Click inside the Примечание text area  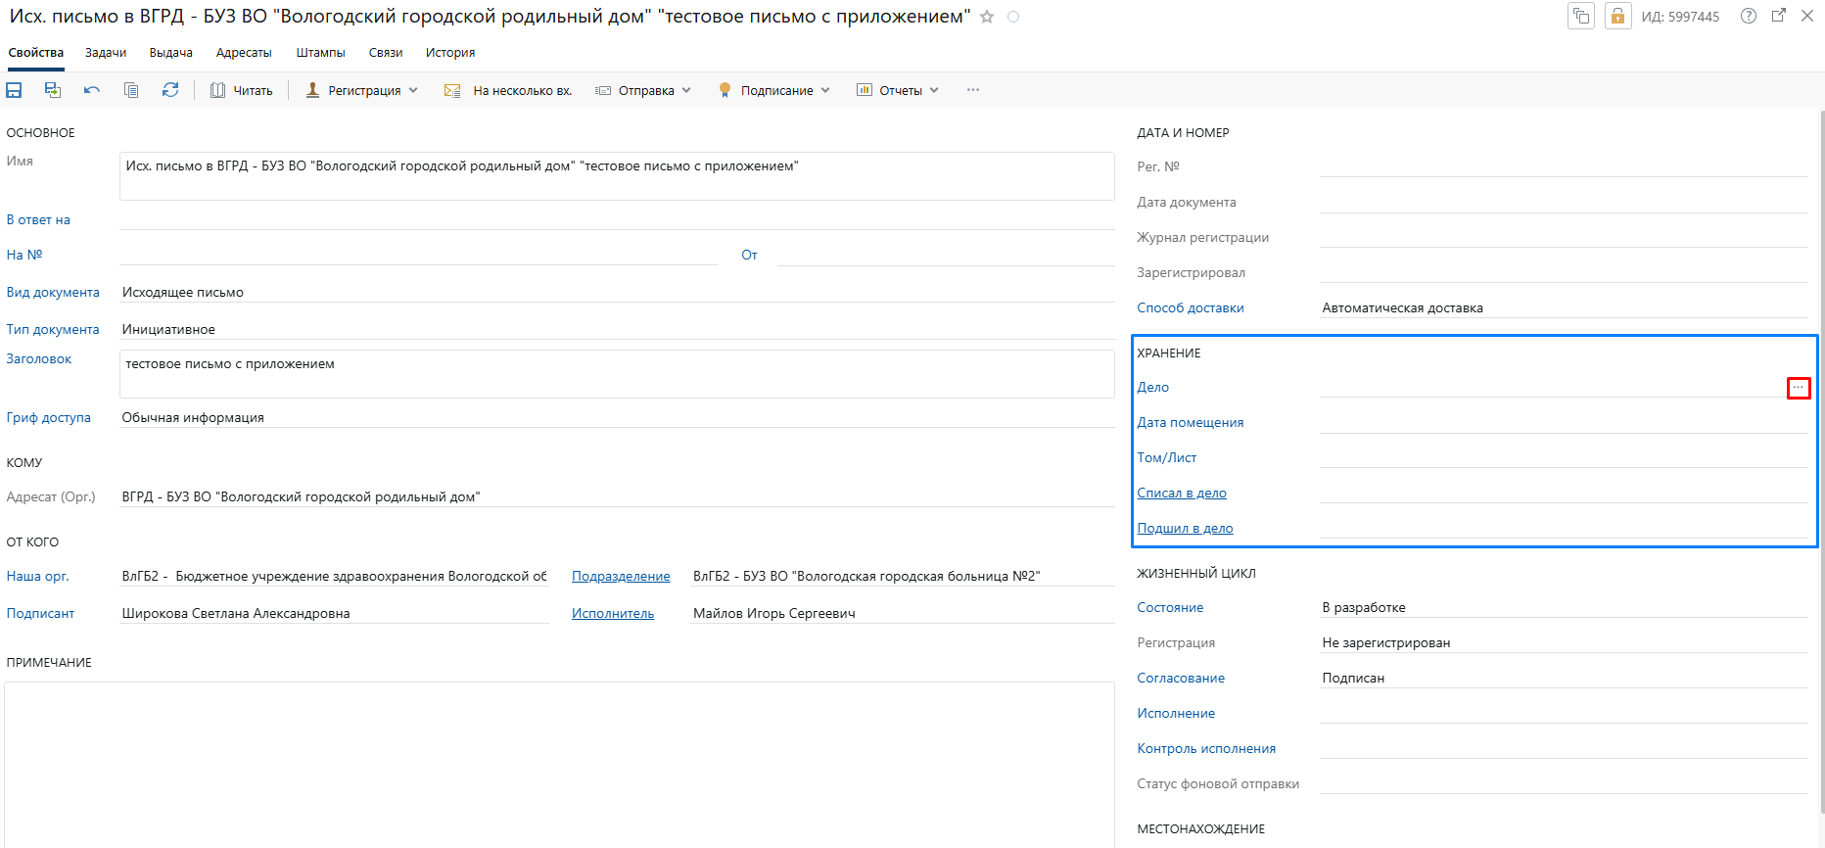tap(558, 764)
